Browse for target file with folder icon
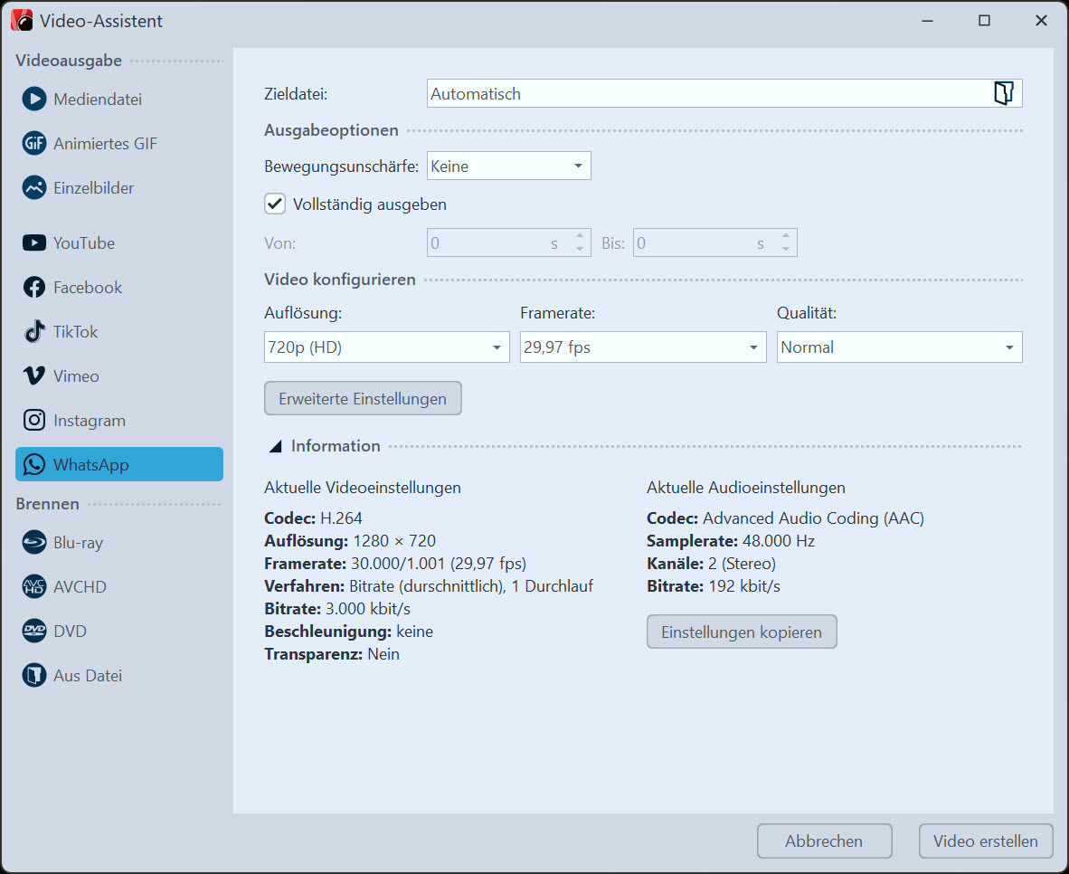Image resolution: width=1069 pixels, height=874 pixels. 1002,93
